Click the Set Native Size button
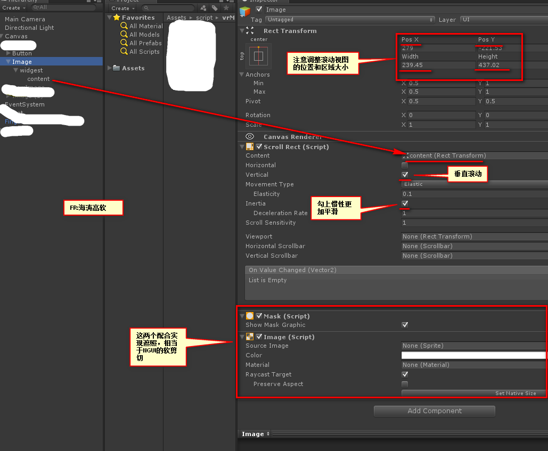 (475, 393)
